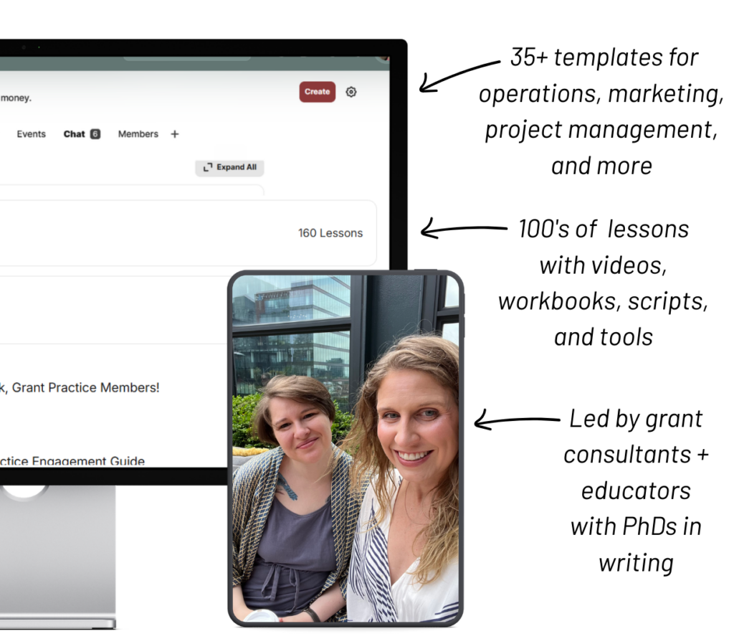This screenshot has width=734, height=644.
Task: Click the red Create button
Action: 317,92
